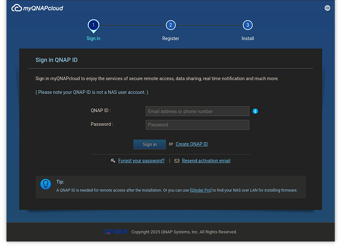Click the myQNAPcloud logo
The image size is (341, 248).
tap(37, 8)
